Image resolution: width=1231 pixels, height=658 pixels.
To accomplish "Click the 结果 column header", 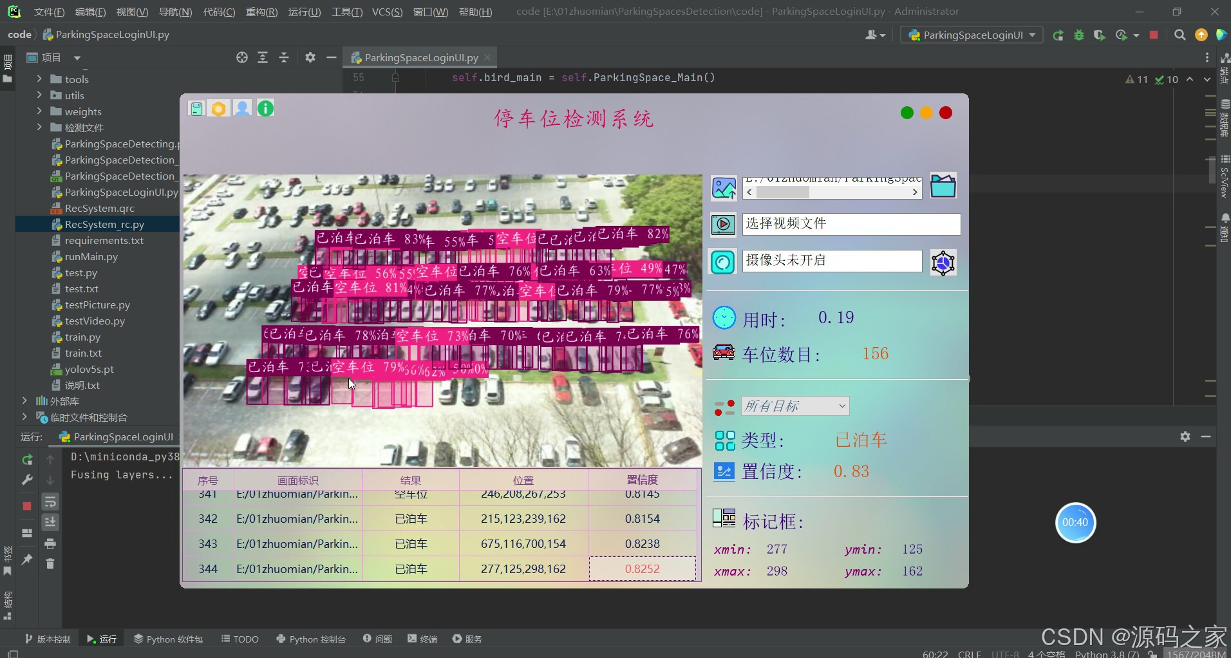I will (x=411, y=480).
